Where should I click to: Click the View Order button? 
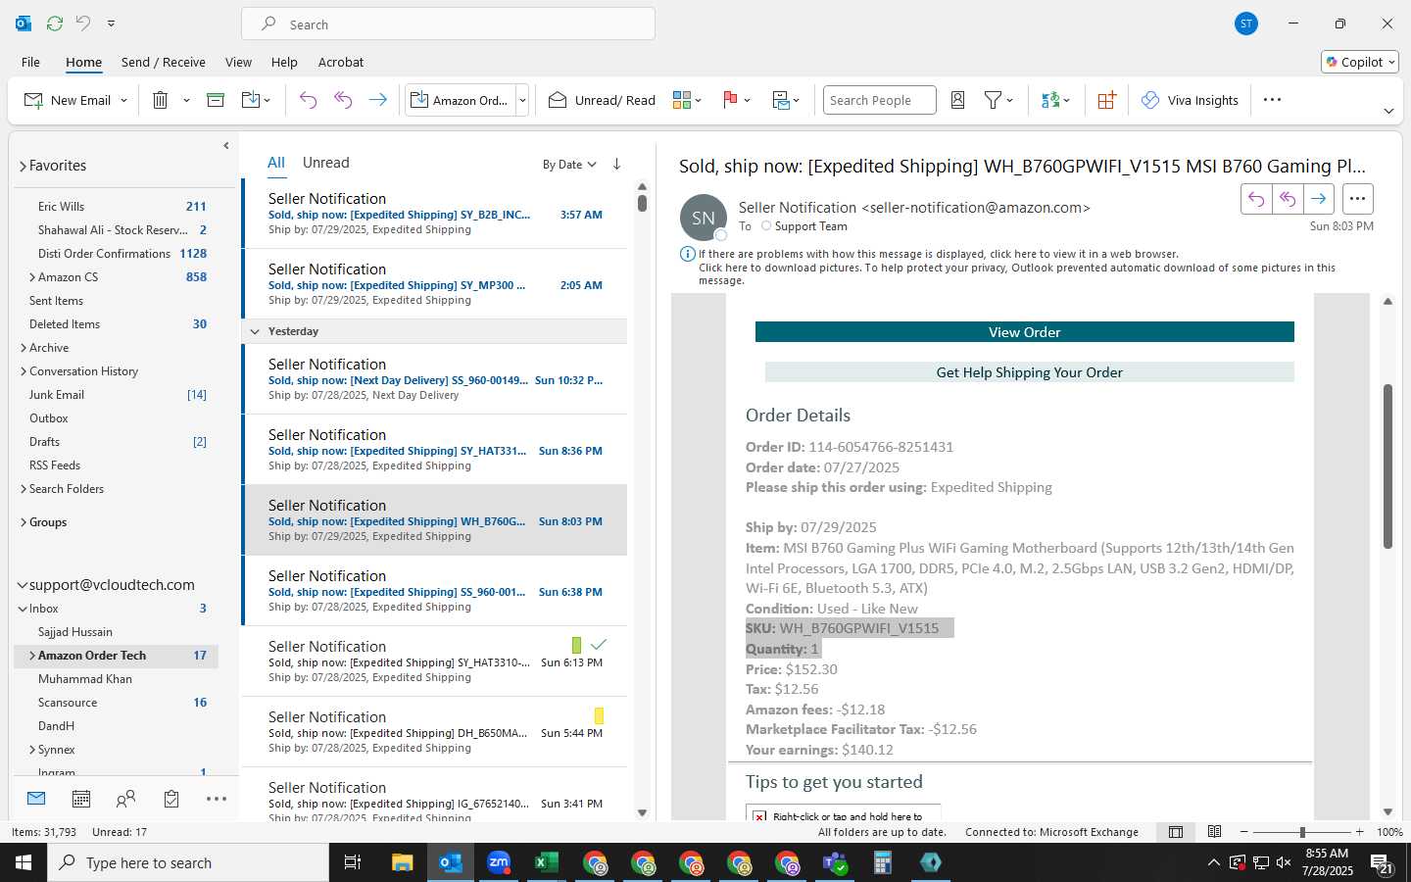click(1024, 332)
